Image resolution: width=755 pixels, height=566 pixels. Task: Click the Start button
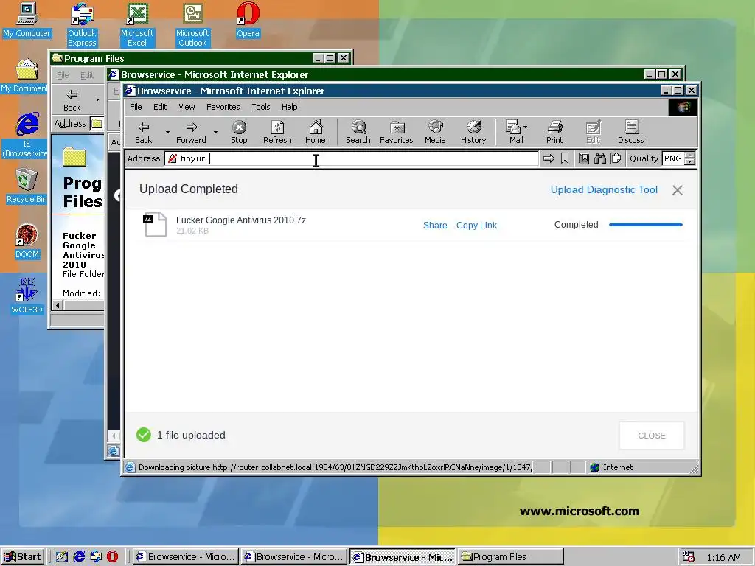[x=23, y=557]
